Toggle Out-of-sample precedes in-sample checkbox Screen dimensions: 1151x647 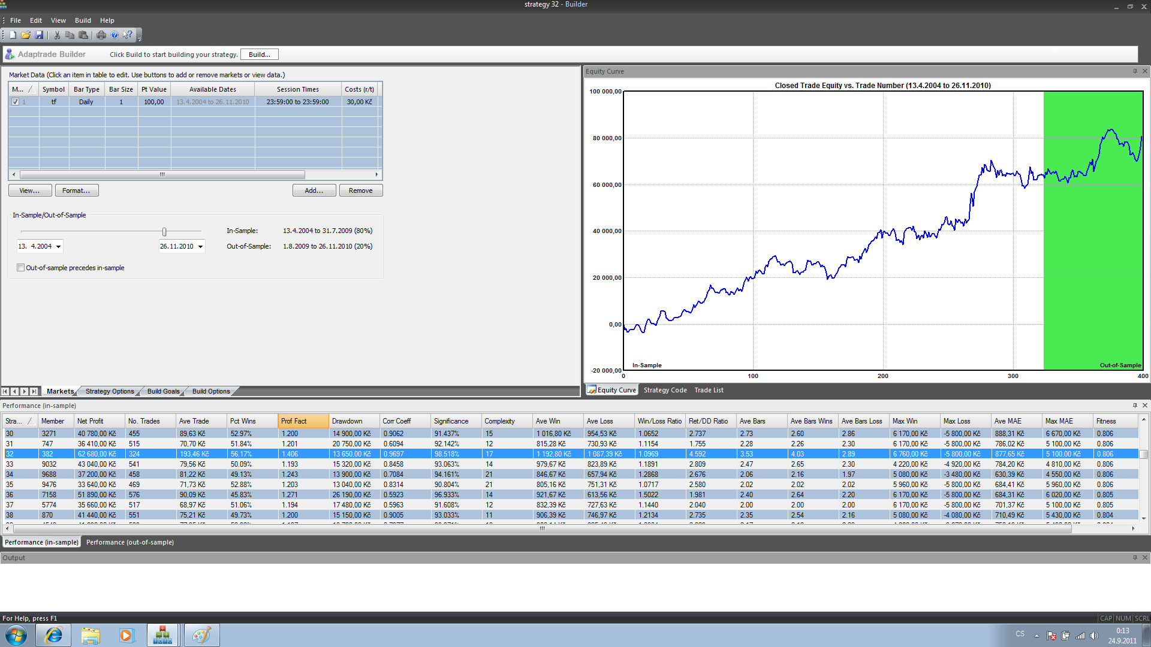[21, 268]
